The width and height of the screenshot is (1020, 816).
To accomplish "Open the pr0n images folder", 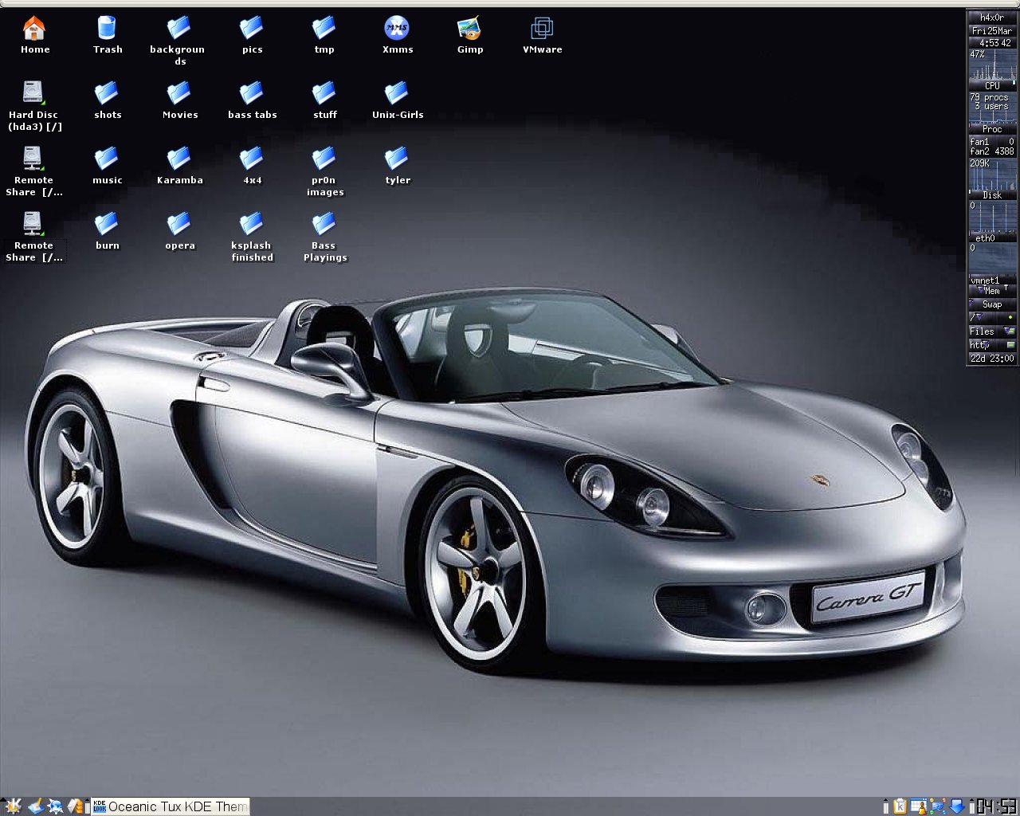I will [x=324, y=171].
